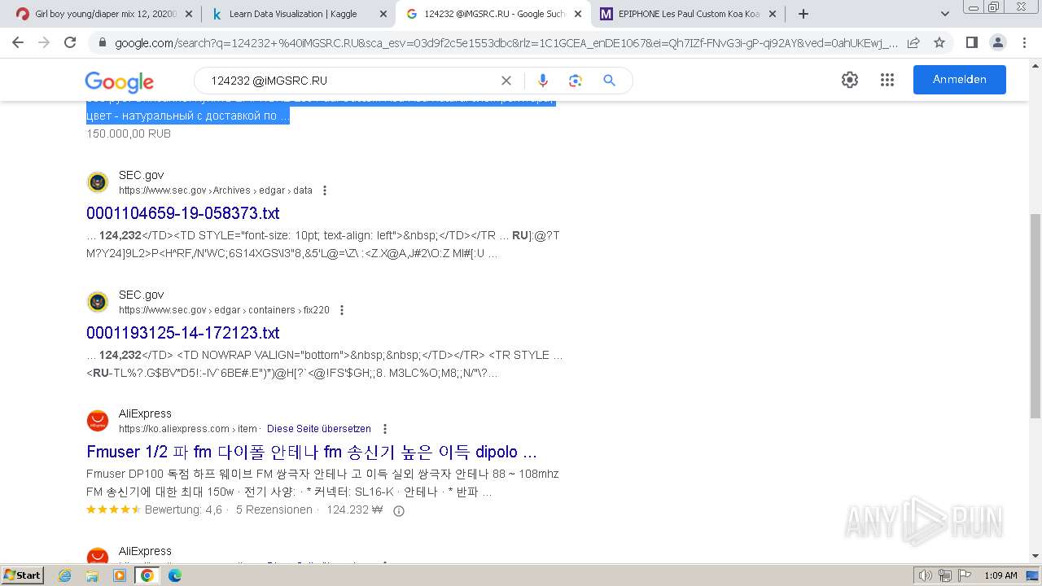
Task: Open the Chrome profile avatar
Action: coord(997,42)
